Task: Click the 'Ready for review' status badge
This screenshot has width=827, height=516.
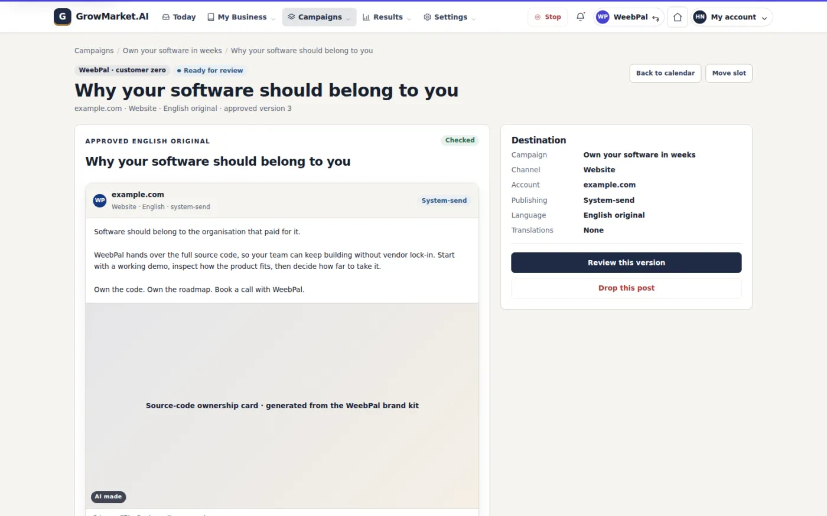Action: [x=210, y=70]
